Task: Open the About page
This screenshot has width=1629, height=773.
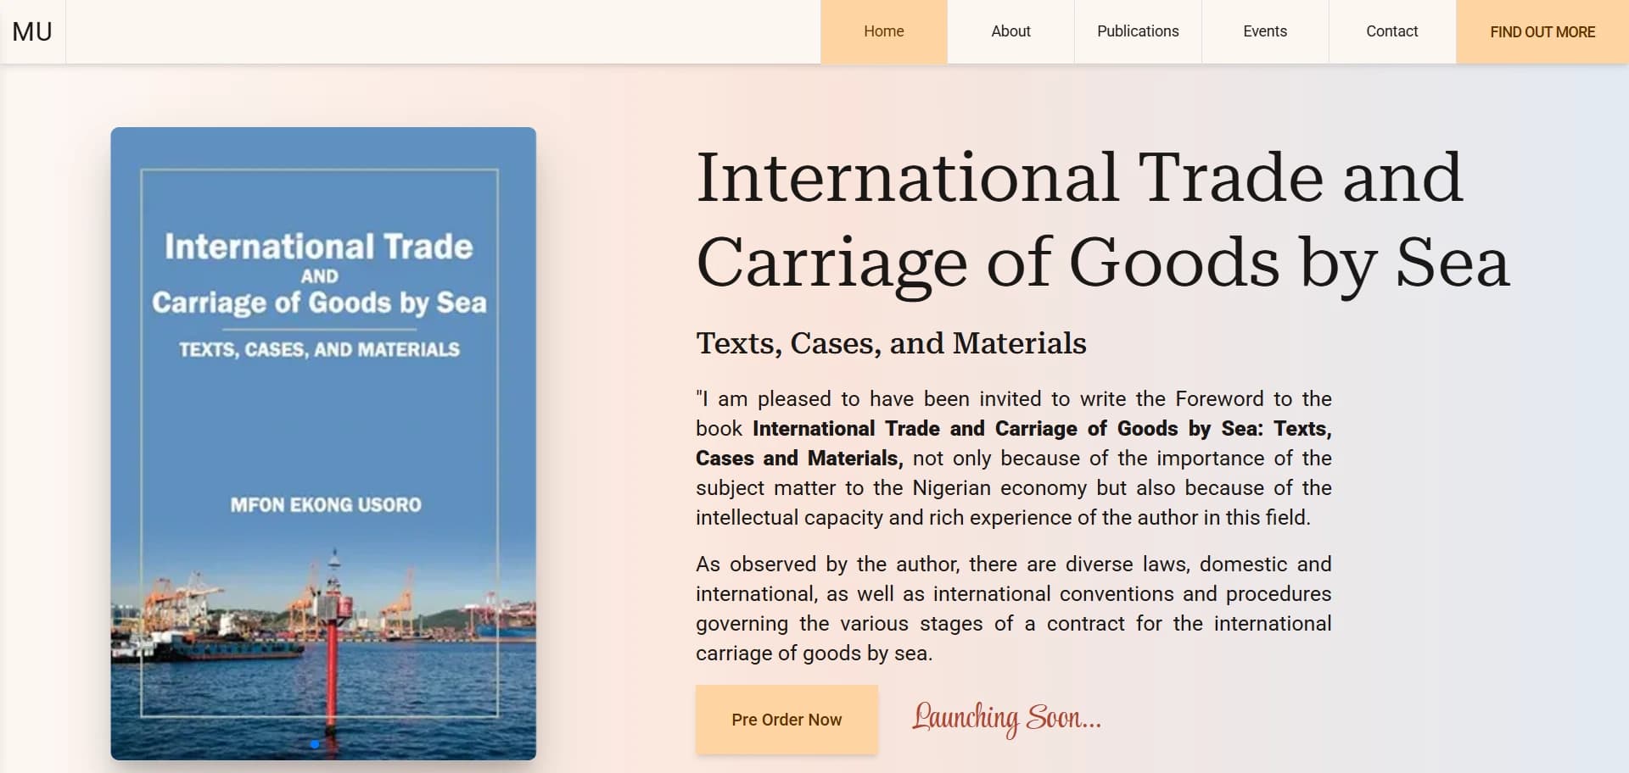Action: click(1010, 31)
